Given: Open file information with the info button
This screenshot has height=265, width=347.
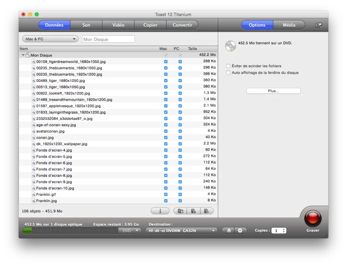Looking at the screenshot, I should coord(160,211).
